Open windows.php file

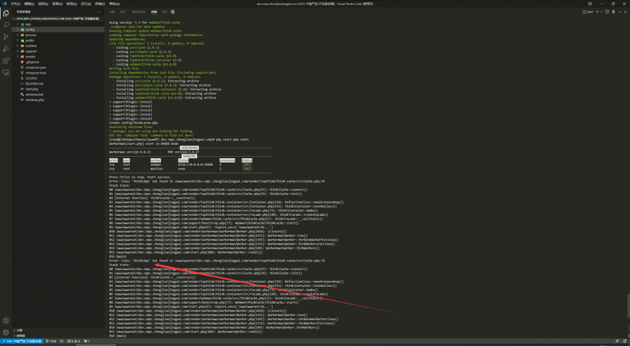pos(58,100)
